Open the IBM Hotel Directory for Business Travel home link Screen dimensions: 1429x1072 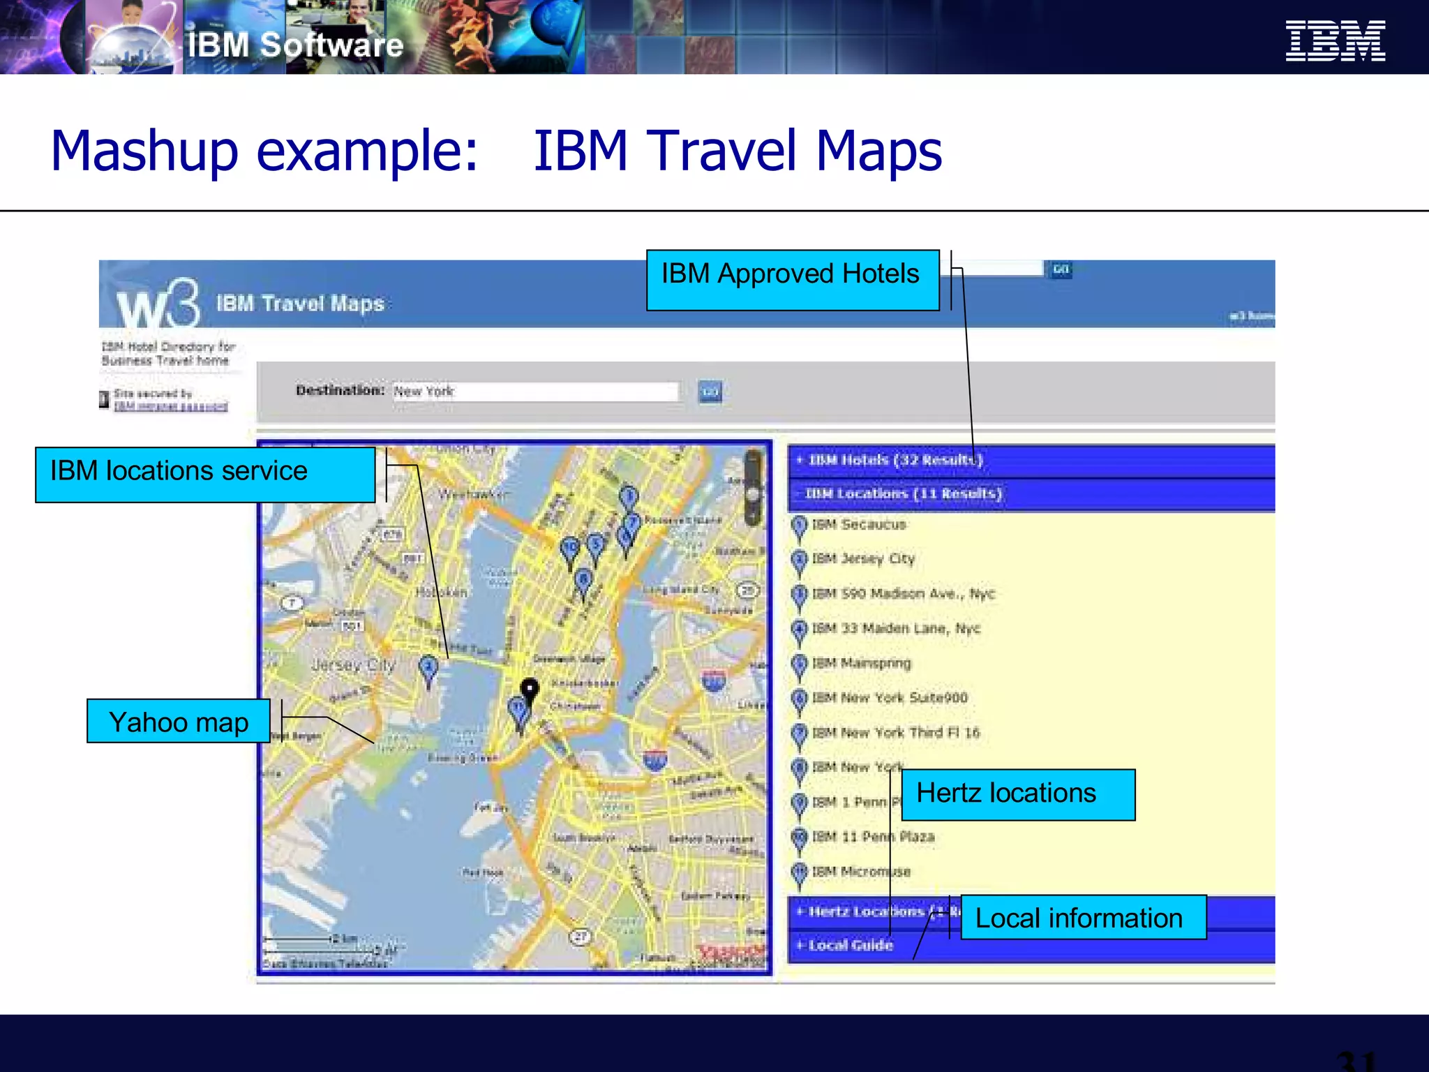coord(168,353)
